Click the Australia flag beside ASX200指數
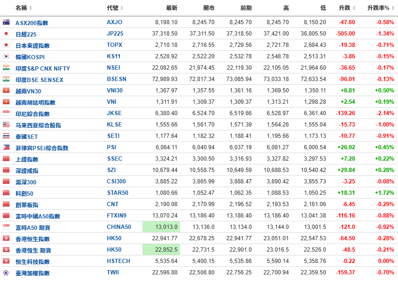This screenshot has height=281, width=398. click(6, 22)
